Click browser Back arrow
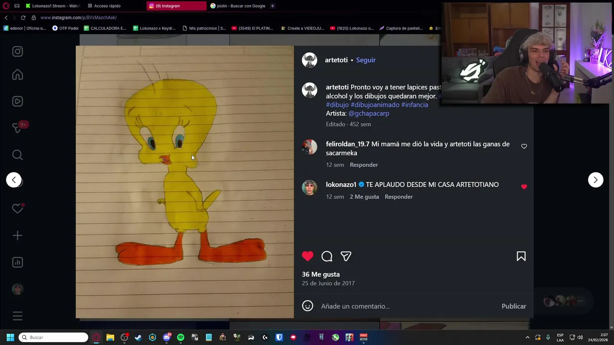The image size is (614, 345). (6, 18)
